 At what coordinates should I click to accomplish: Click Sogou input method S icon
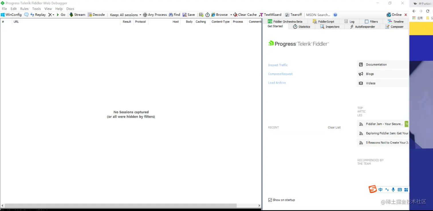coord(373,189)
